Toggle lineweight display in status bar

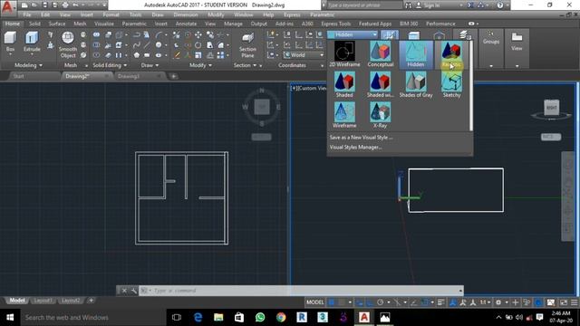(x=440, y=302)
